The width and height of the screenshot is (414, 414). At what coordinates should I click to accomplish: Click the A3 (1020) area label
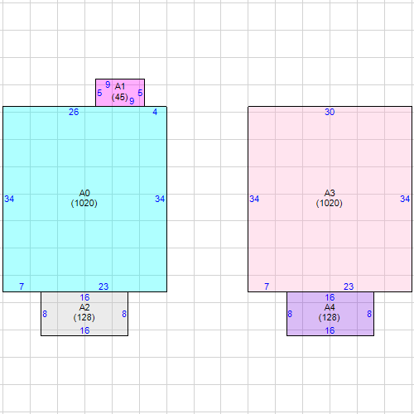tap(330, 198)
